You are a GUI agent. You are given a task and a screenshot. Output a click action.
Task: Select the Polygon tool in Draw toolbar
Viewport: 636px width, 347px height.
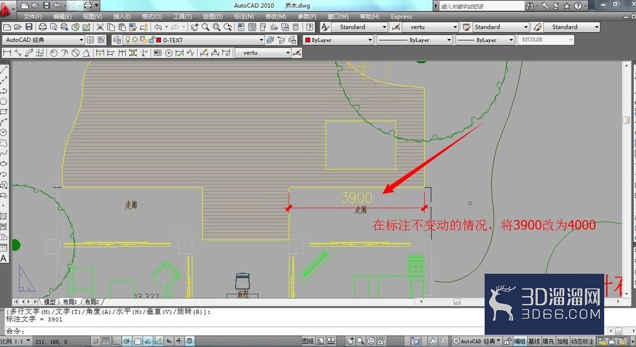pos(4,101)
